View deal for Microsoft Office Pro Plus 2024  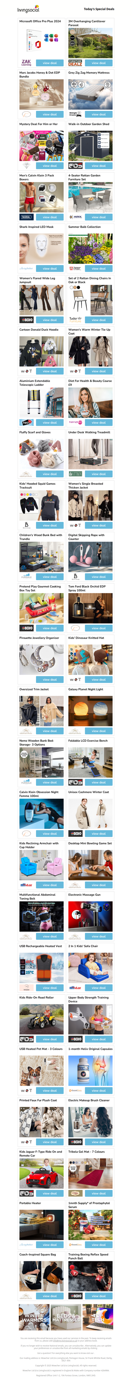50,63
